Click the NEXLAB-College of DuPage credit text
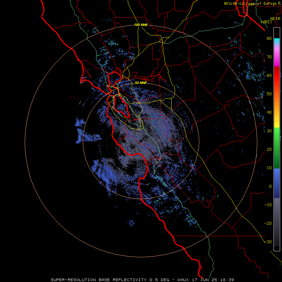 (x=252, y=3)
